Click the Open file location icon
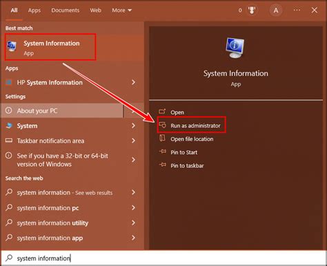 tap(162, 138)
